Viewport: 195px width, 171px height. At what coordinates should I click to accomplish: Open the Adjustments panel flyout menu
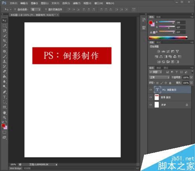[192, 43]
